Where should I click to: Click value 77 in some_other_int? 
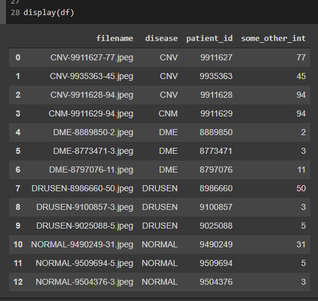click(x=301, y=57)
